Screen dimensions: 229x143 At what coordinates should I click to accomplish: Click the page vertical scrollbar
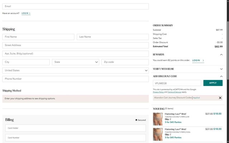point(228,51)
